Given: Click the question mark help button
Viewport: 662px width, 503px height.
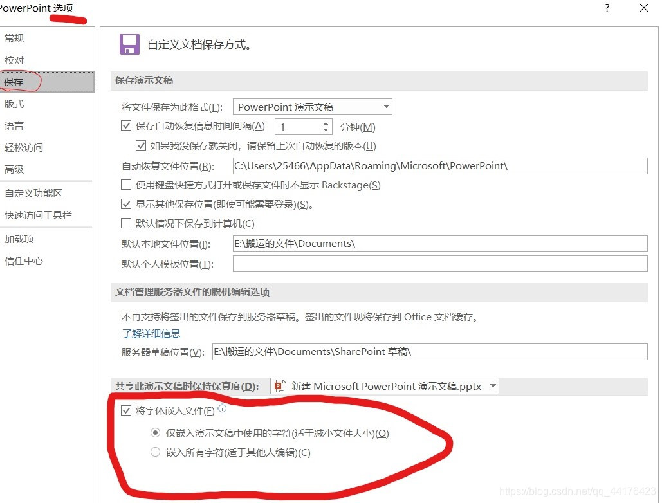Looking at the screenshot, I should click(x=607, y=8).
